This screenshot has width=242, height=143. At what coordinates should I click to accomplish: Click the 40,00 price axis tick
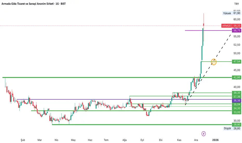[x=237, y=87]
